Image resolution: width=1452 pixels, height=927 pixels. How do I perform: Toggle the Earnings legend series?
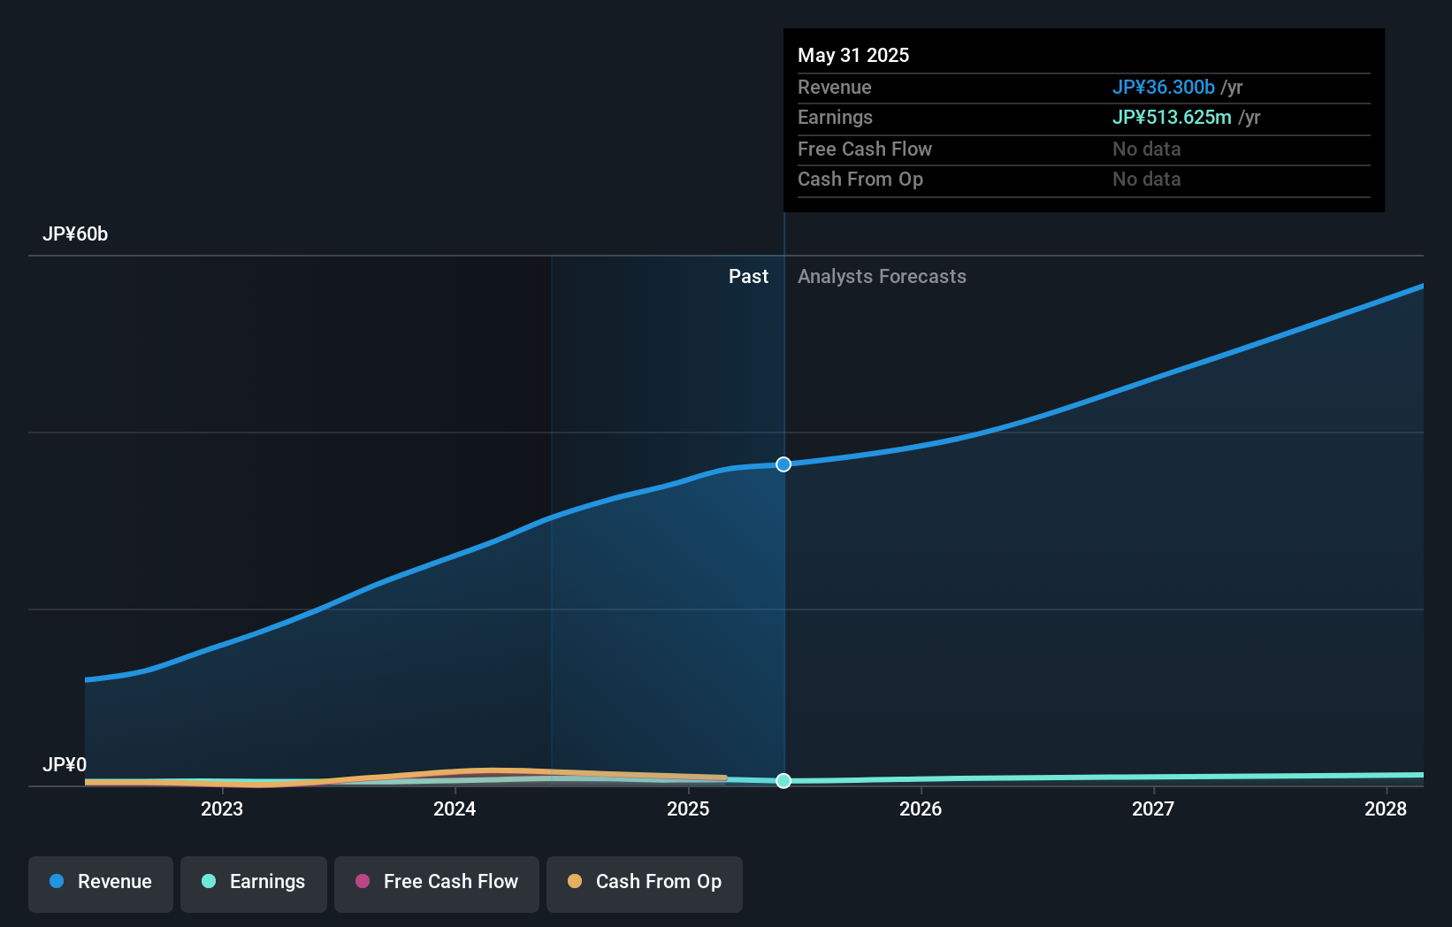pos(254,883)
